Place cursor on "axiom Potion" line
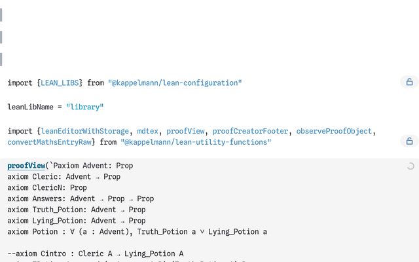This screenshot has width=419, height=262. point(137,231)
